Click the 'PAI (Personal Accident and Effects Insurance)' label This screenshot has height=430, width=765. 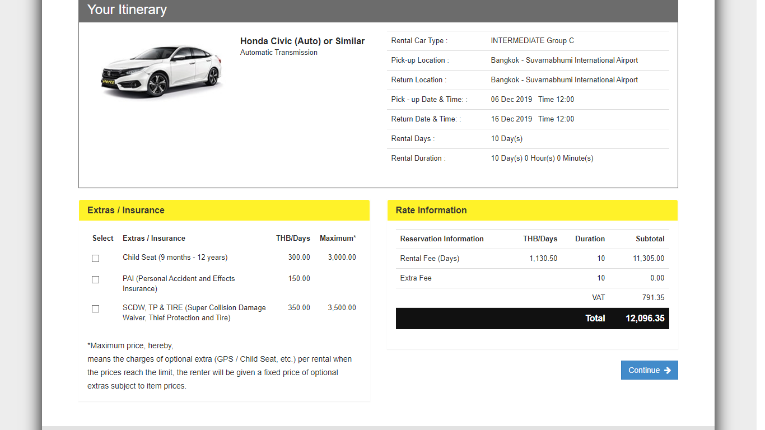click(179, 283)
